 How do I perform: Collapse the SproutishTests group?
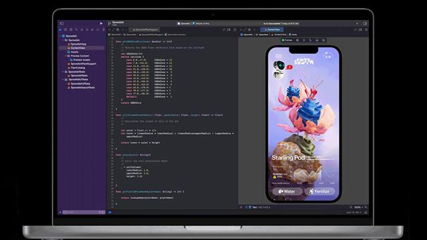click(x=63, y=72)
